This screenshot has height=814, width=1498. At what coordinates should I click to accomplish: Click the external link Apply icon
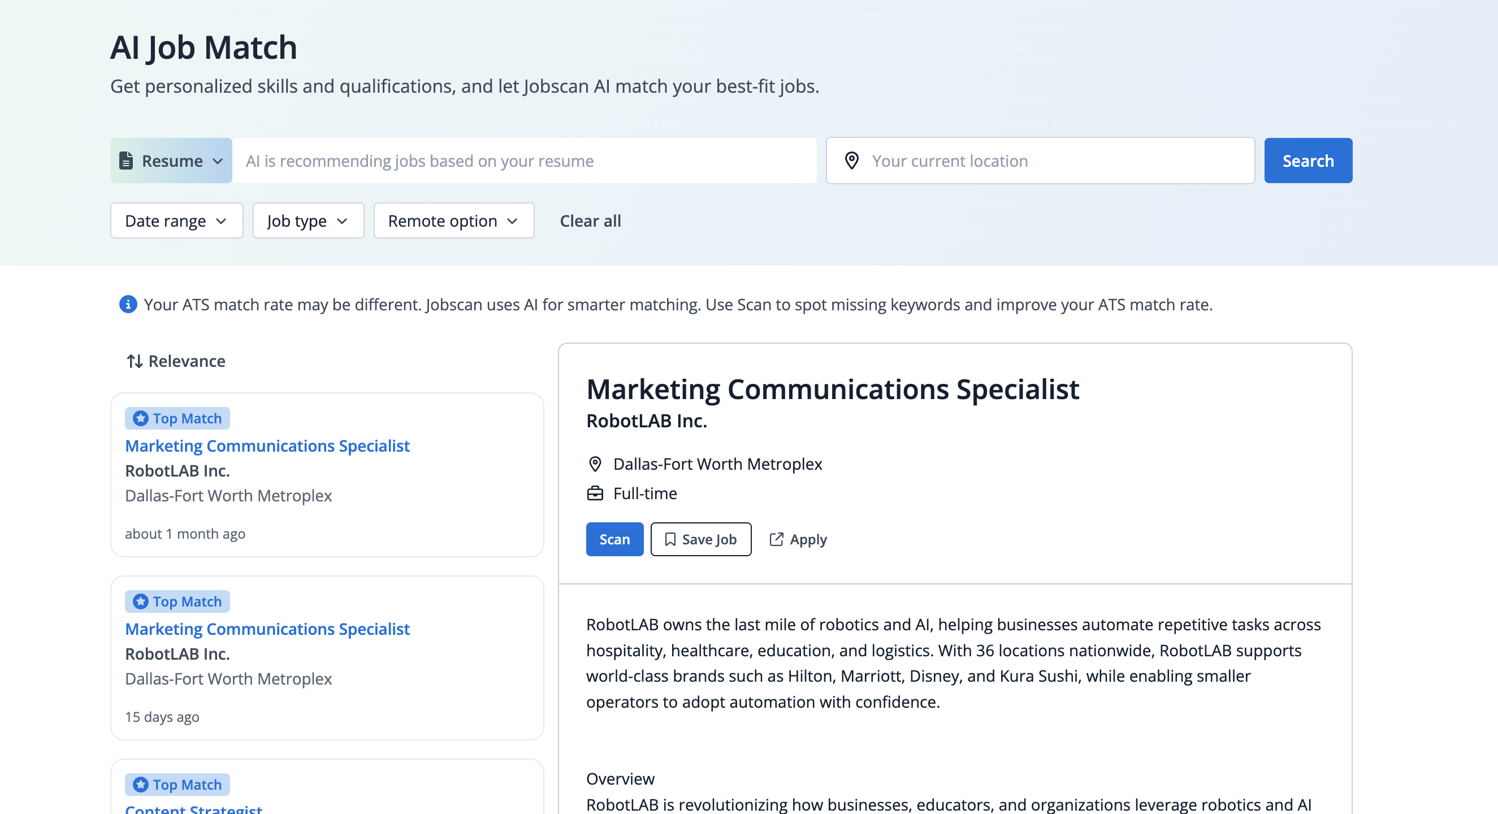[x=776, y=540]
